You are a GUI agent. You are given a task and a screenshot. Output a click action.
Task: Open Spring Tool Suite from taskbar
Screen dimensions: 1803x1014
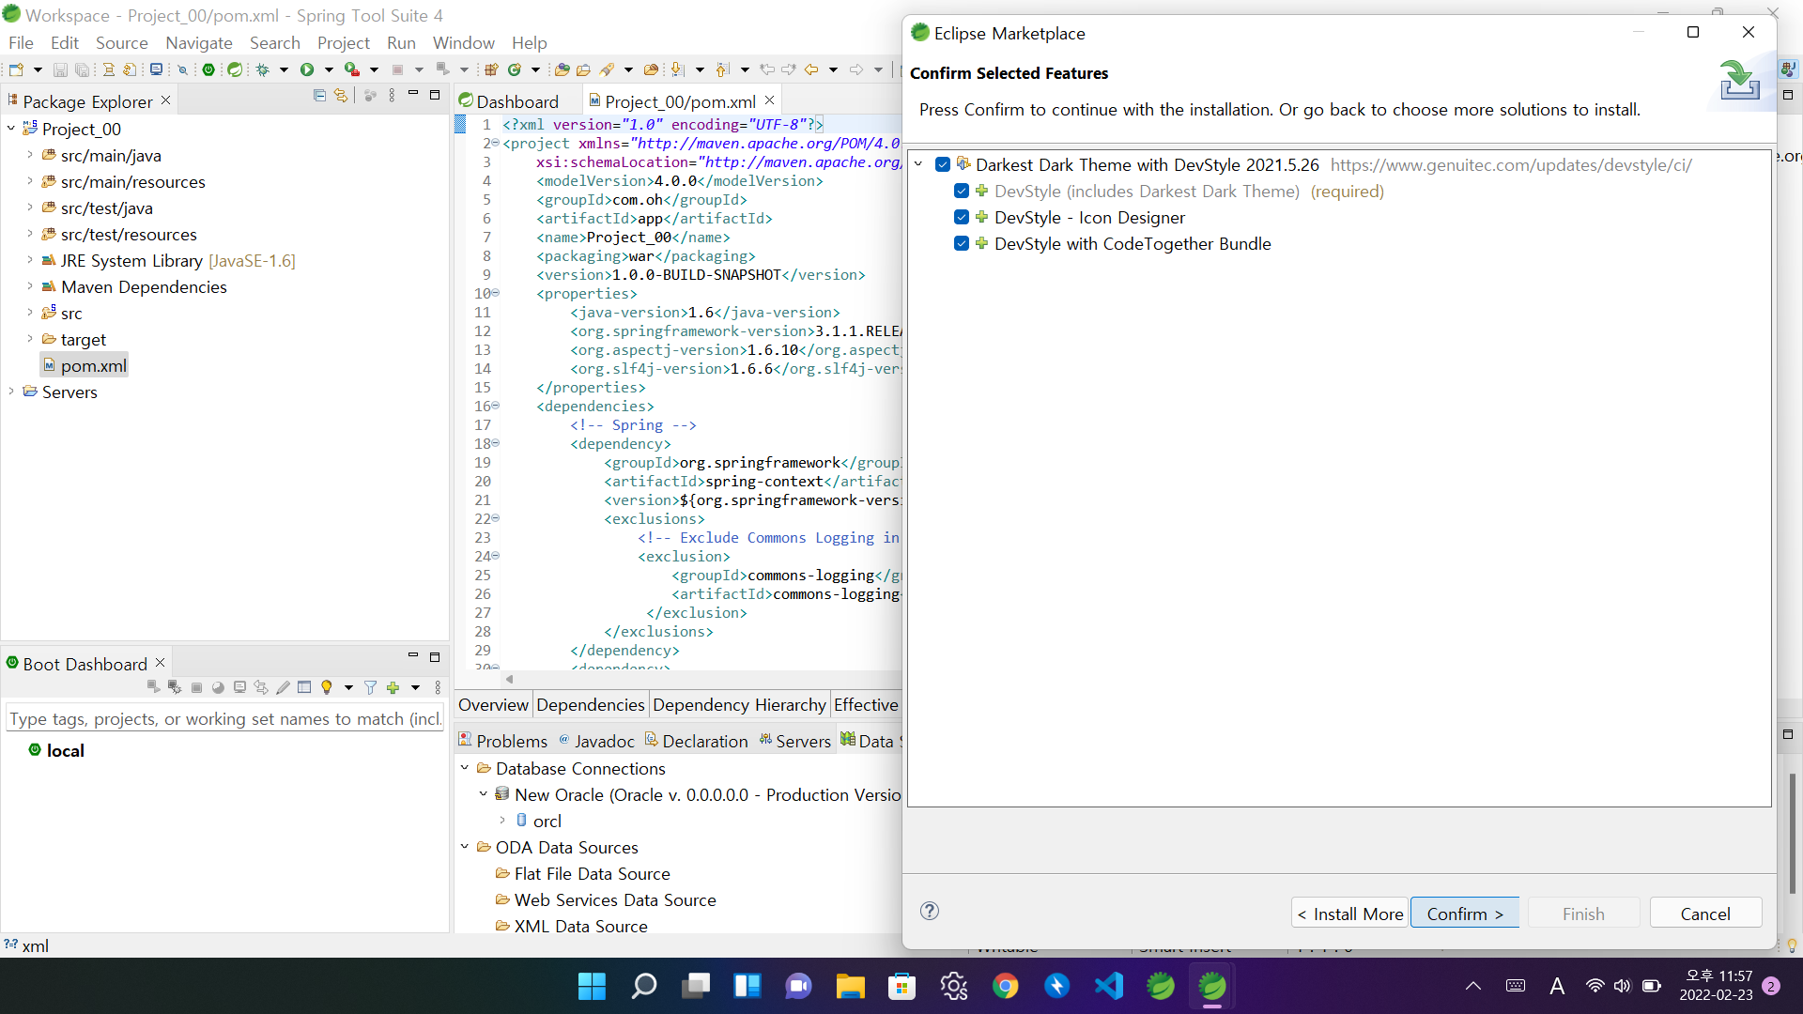click(1212, 986)
